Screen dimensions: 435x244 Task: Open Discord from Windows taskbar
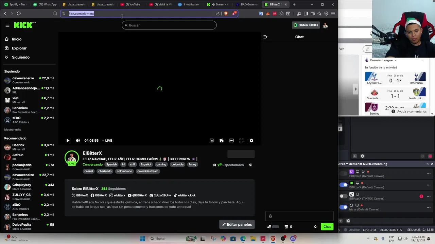tap(293, 239)
